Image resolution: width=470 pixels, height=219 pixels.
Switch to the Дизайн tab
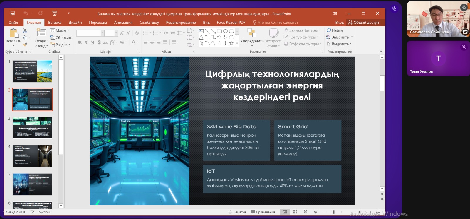[x=75, y=22]
